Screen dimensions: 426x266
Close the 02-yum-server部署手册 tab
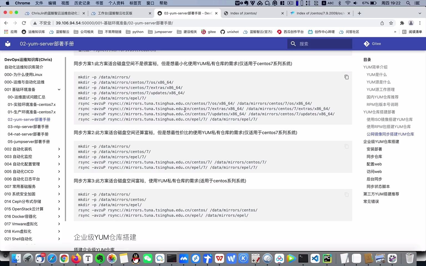tap(216, 13)
